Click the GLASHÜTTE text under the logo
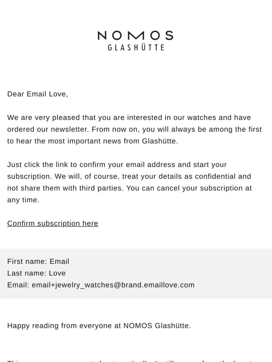 [x=136, y=48]
